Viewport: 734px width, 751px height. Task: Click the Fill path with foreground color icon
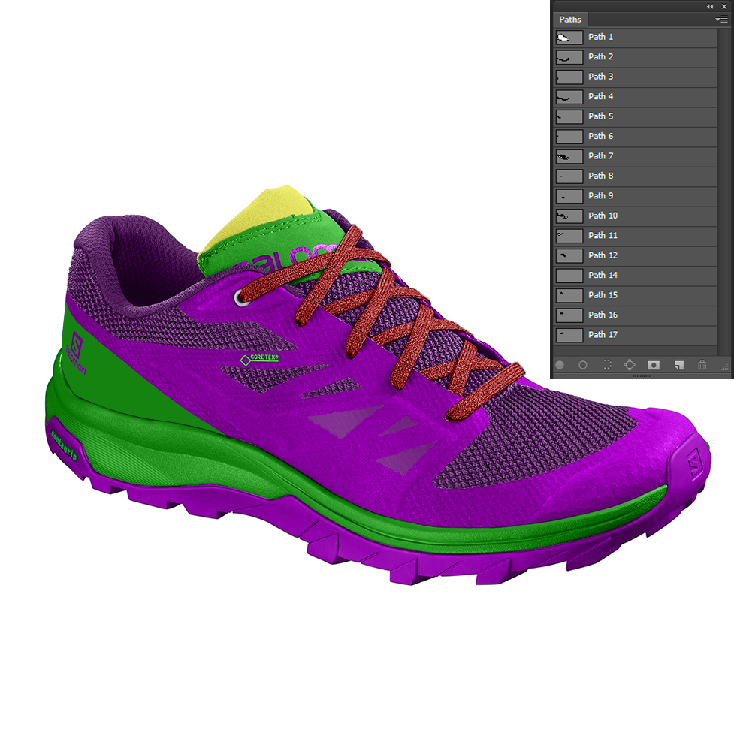[560, 364]
